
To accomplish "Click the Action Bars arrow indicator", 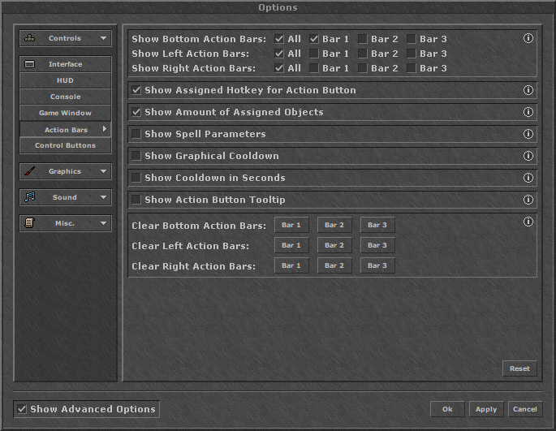I will 104,129.
